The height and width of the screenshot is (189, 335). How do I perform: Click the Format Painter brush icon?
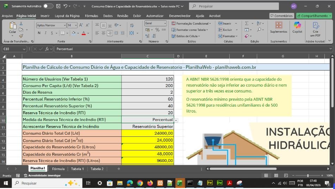21,36
